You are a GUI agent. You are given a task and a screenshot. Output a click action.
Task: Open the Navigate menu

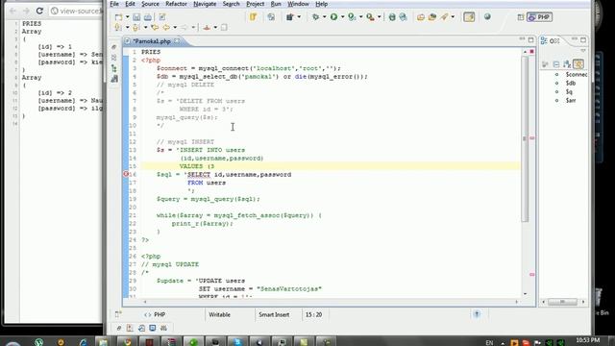click(205, 4)
